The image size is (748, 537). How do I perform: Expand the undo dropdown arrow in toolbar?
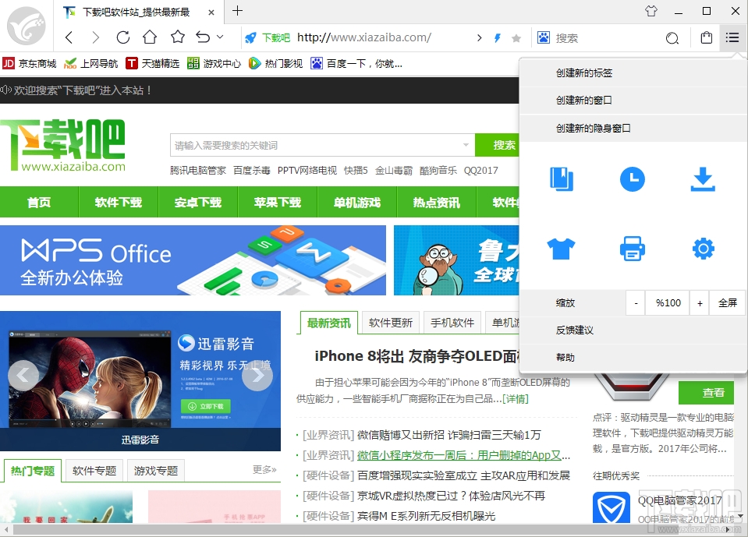click(x=218, y=37)
